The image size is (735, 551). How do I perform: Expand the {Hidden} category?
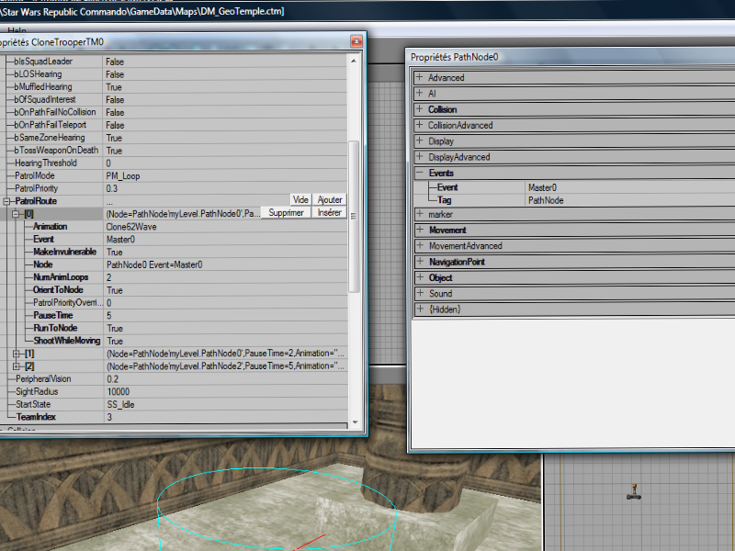click(x=420, y=309)
